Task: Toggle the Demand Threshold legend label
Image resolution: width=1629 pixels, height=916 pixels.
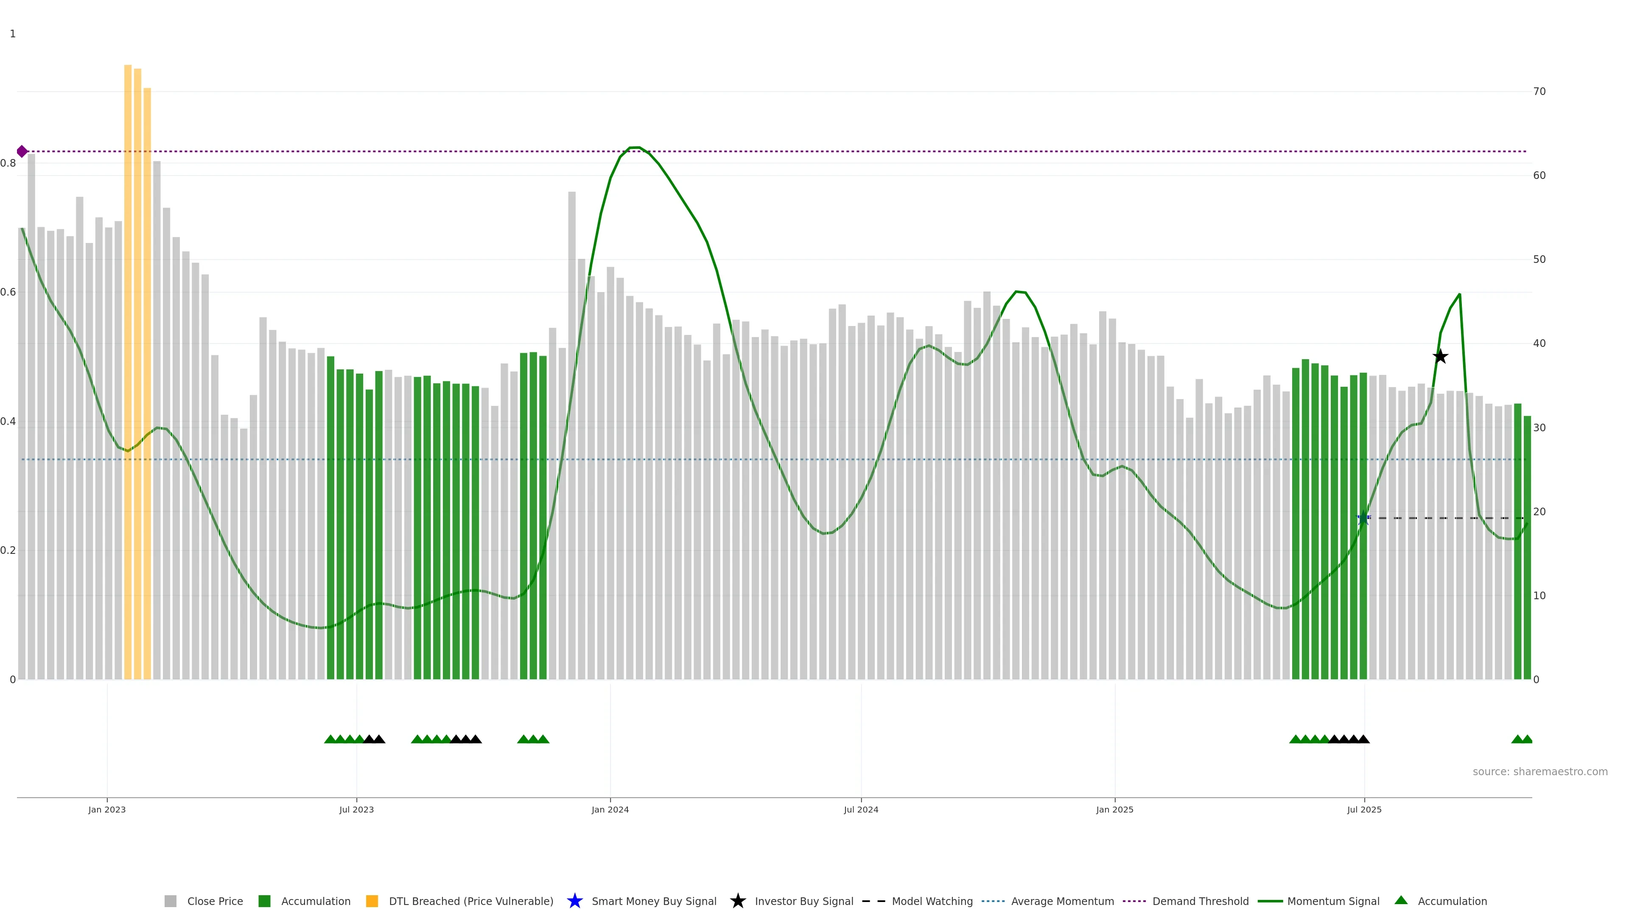Action: tap(1200, 901)
